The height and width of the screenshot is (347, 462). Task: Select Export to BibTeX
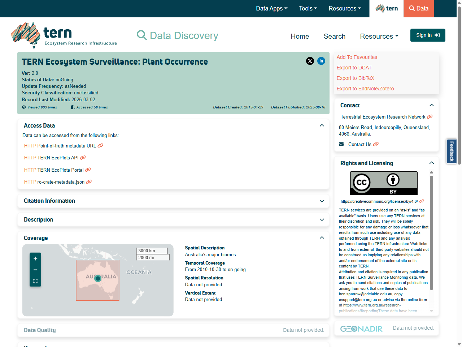coord(355,78)
